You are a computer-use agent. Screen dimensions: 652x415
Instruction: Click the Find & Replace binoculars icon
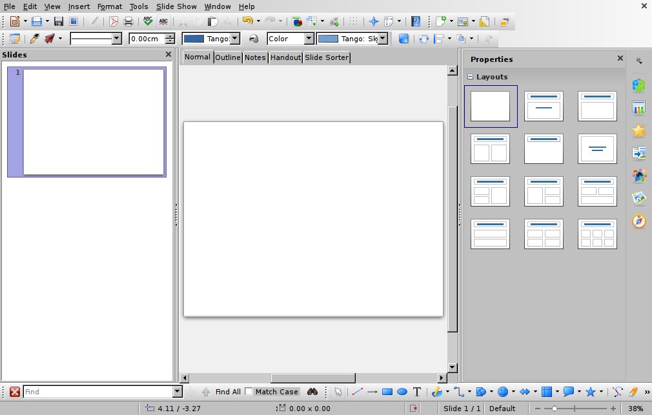(x=312, y=392)
